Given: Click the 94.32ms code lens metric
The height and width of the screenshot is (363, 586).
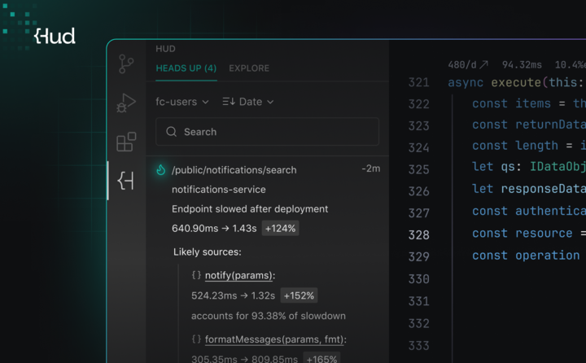Looking at the screenshot, I should coord(522,65).
